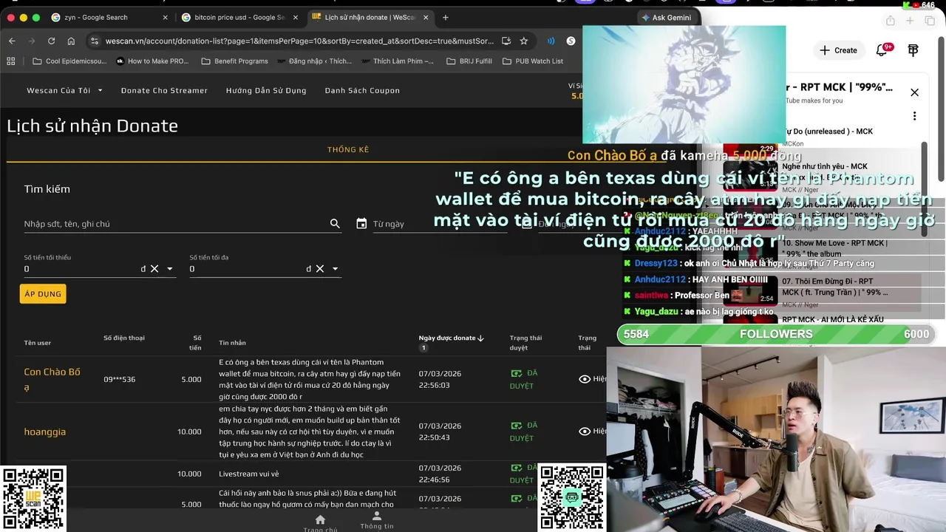
Task: Bookmark this page with the star icon
Action: [x=524, y=41]
